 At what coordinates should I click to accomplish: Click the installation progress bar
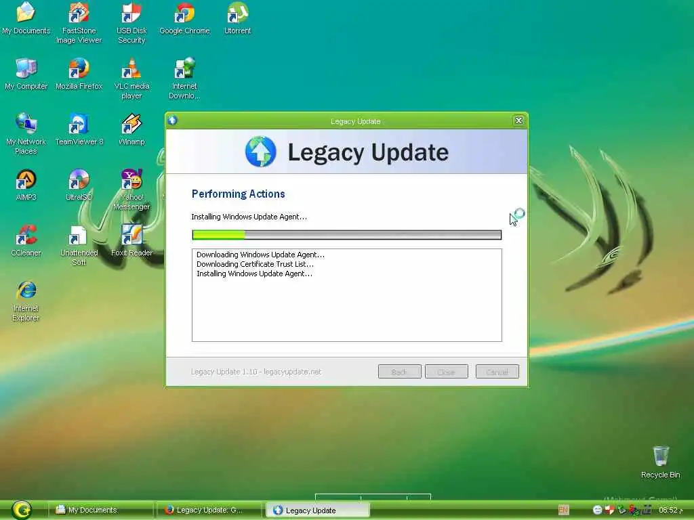(346, 235)
